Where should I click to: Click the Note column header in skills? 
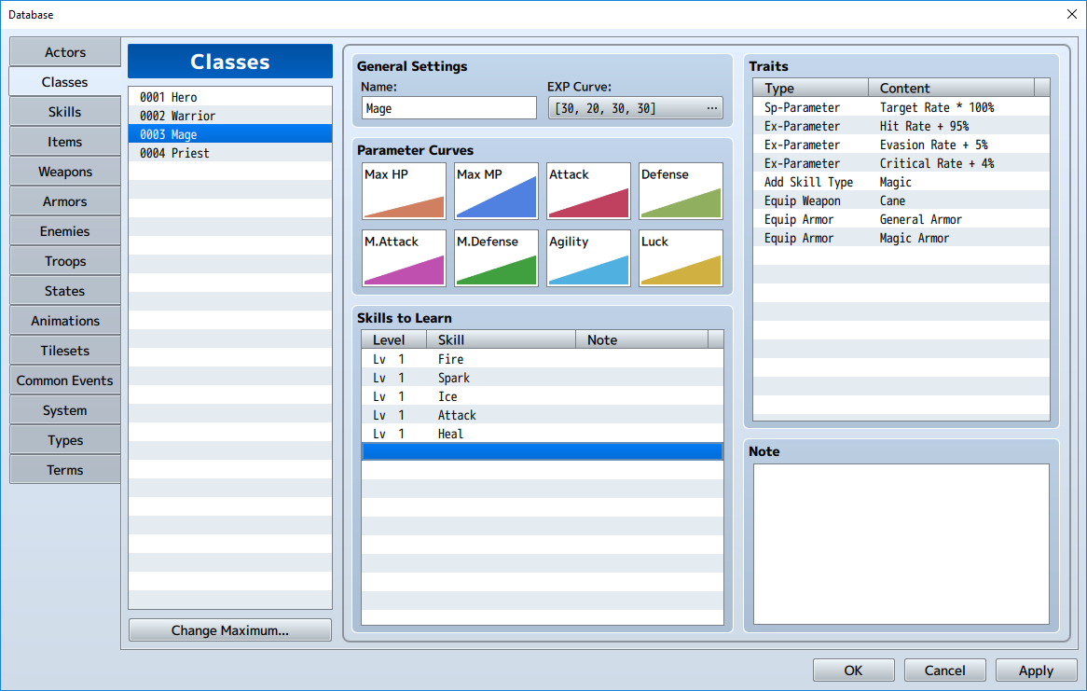tap(642, 339)
